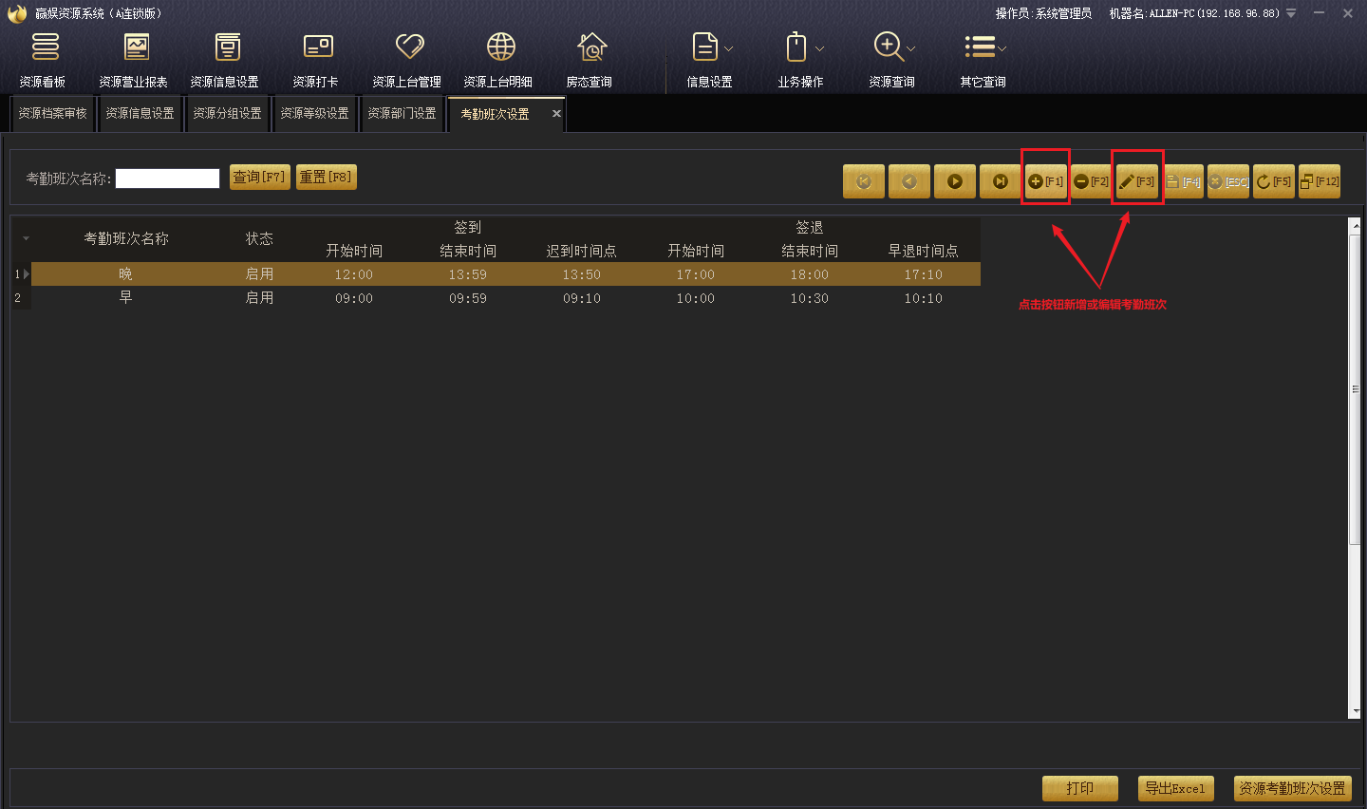The width and height of the screenshot is (1367, 809).
Task: Open 资源营业报表 report icon
Action: tap(134, 59)
